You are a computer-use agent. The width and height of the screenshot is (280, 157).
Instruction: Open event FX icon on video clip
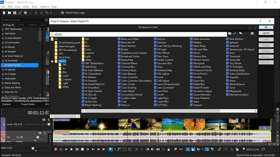[265, 128]
